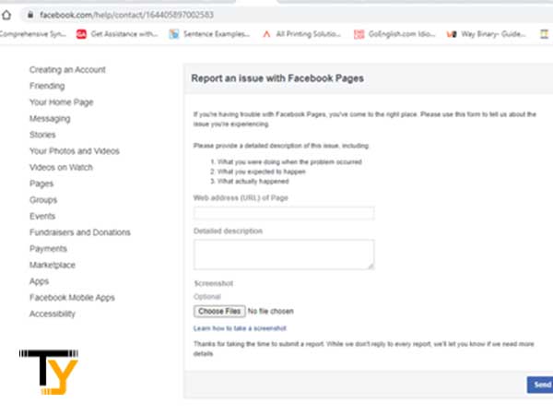Click the 'No file chosen' text

(270, 312)
